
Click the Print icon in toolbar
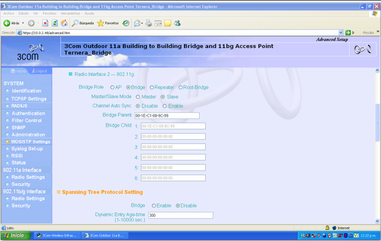148,23
